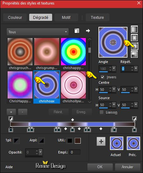Select the rectangular gradient style icon
This screenshot has height=173, width=143.
click(134, 38)
